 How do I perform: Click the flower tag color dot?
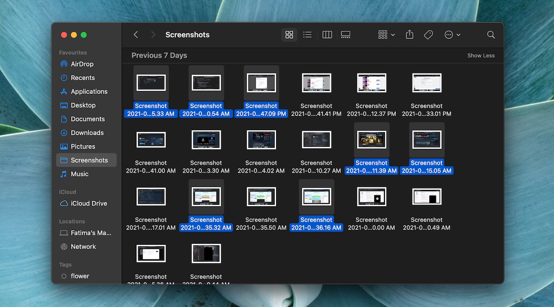coord(64,276)
